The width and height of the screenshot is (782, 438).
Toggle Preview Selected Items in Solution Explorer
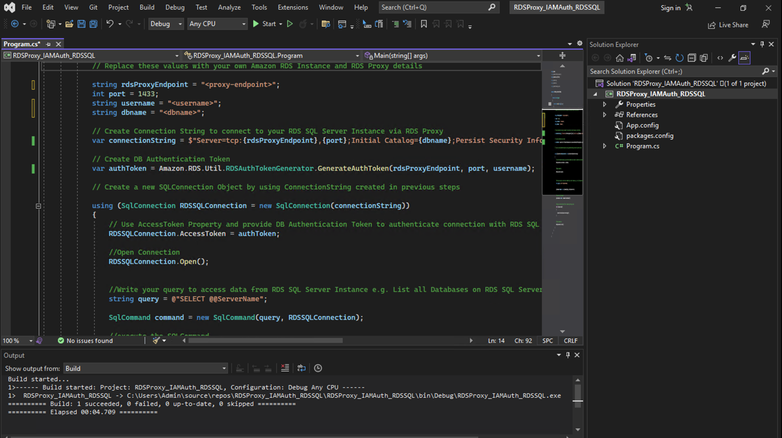[744, 58]
